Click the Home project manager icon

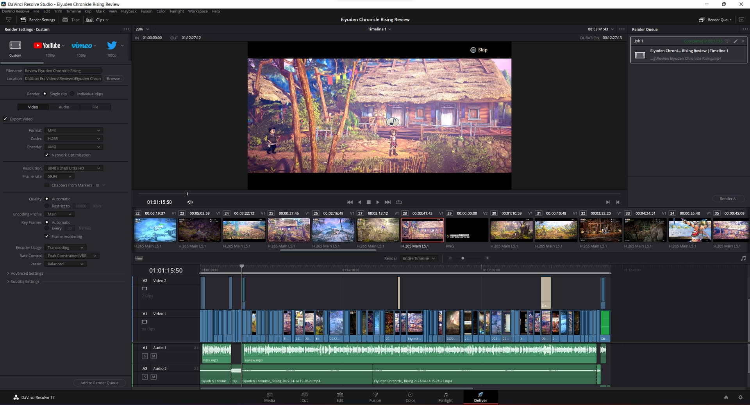tap(726, 397)
